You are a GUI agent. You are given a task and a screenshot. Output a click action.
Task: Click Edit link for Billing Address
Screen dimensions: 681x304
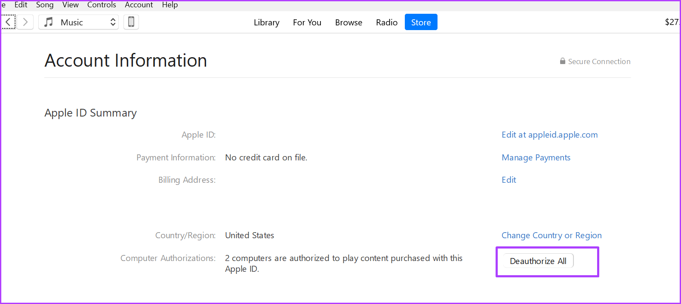pos(509,180)
